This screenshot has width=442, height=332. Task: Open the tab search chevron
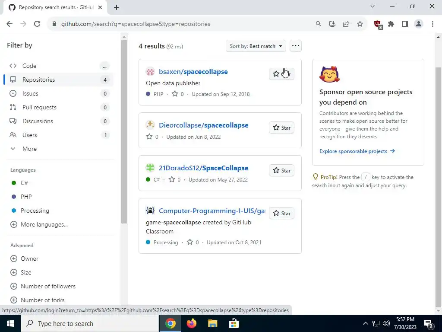(373, 6)
